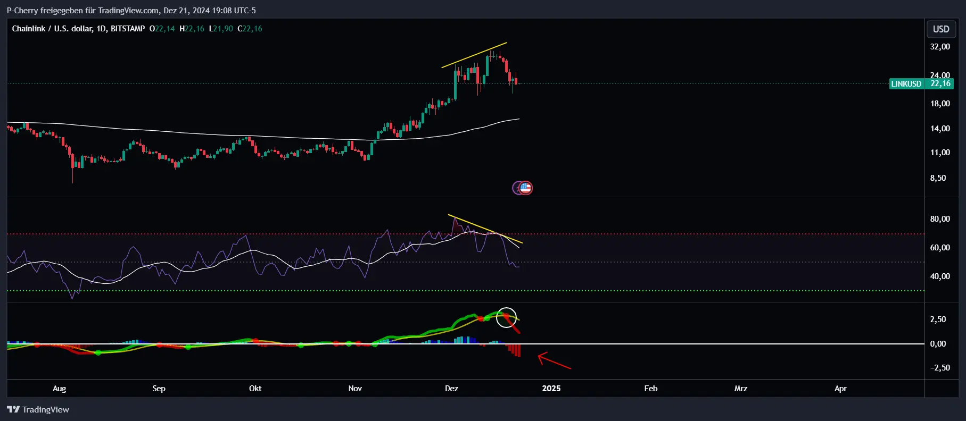
Task: Click the high value H22,16
Action: (x=192, y=29)
